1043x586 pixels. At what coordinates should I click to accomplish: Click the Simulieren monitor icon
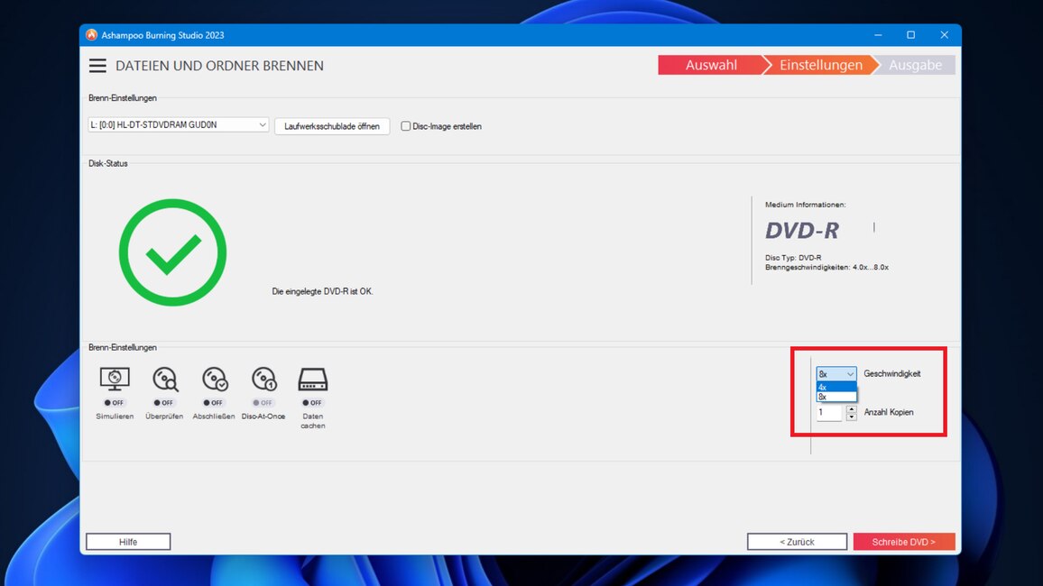click(x=115, y=379)
